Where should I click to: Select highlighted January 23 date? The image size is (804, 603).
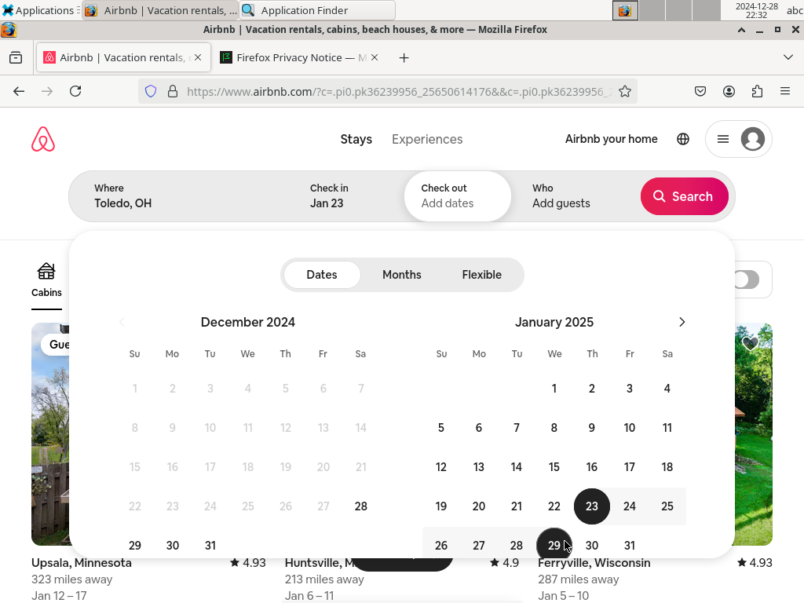pyautogui.click(x=592, y=506)
